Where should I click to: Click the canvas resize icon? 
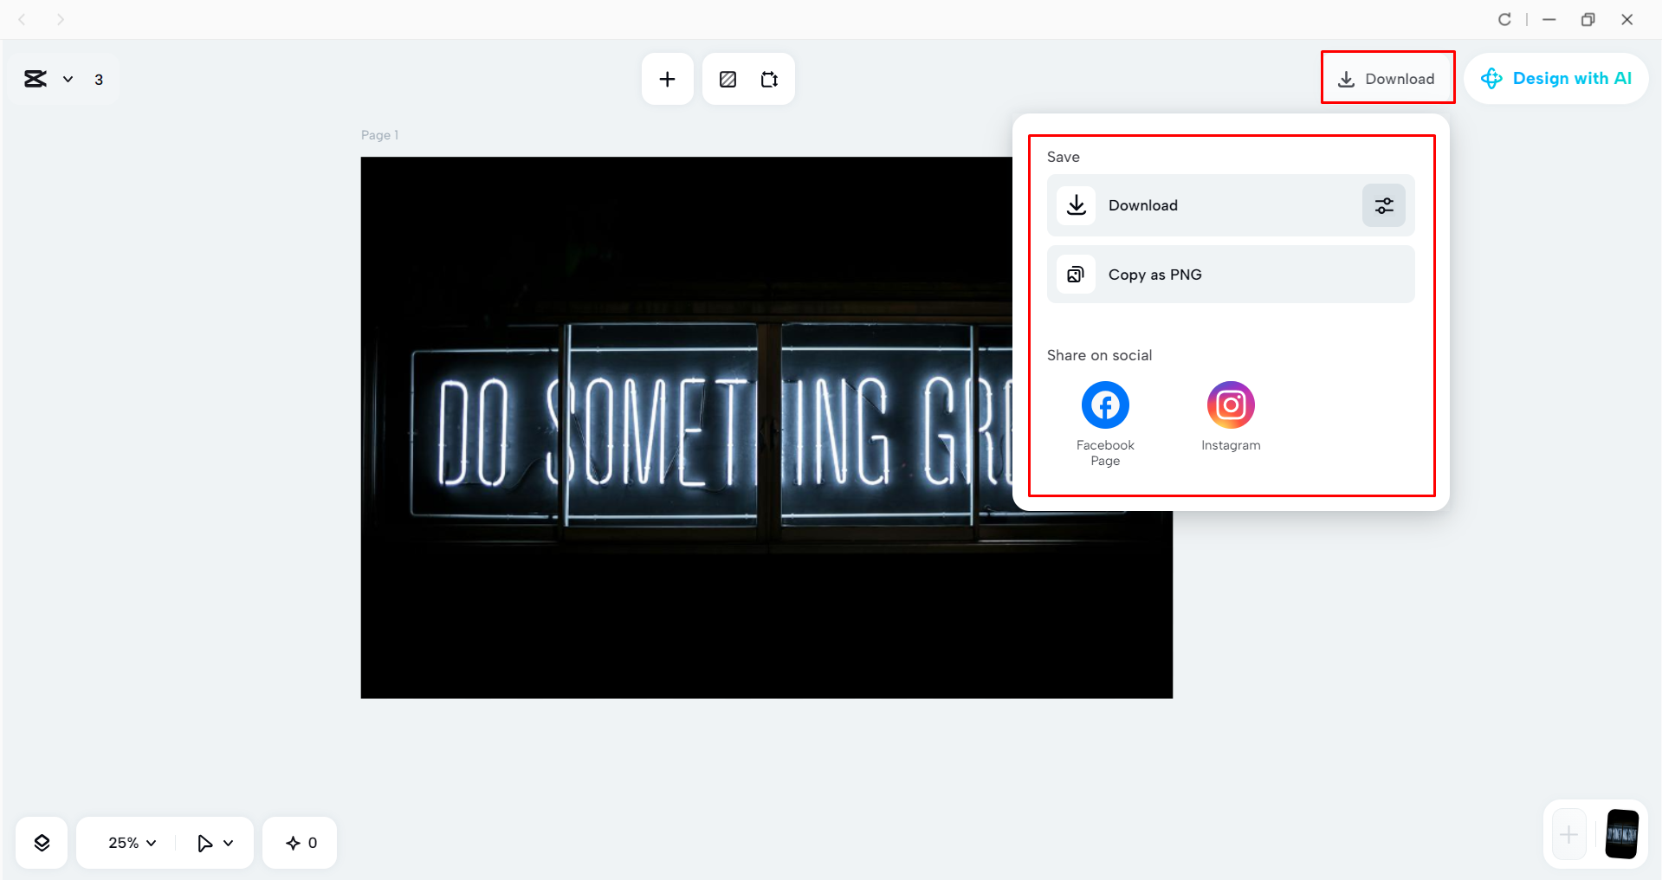[769, 79]
